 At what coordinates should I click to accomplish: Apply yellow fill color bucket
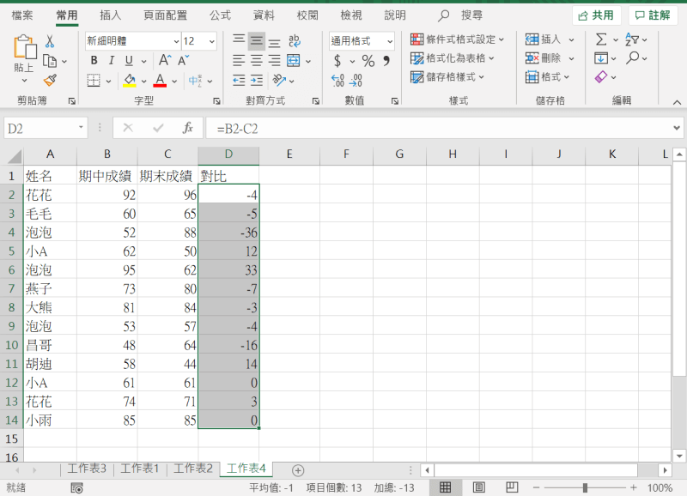pyautogui.click(x=130, y=81)
